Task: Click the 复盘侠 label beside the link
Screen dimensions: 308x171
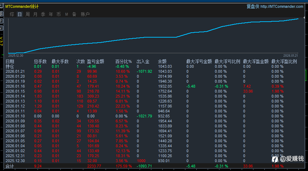Action: point(253,6)
